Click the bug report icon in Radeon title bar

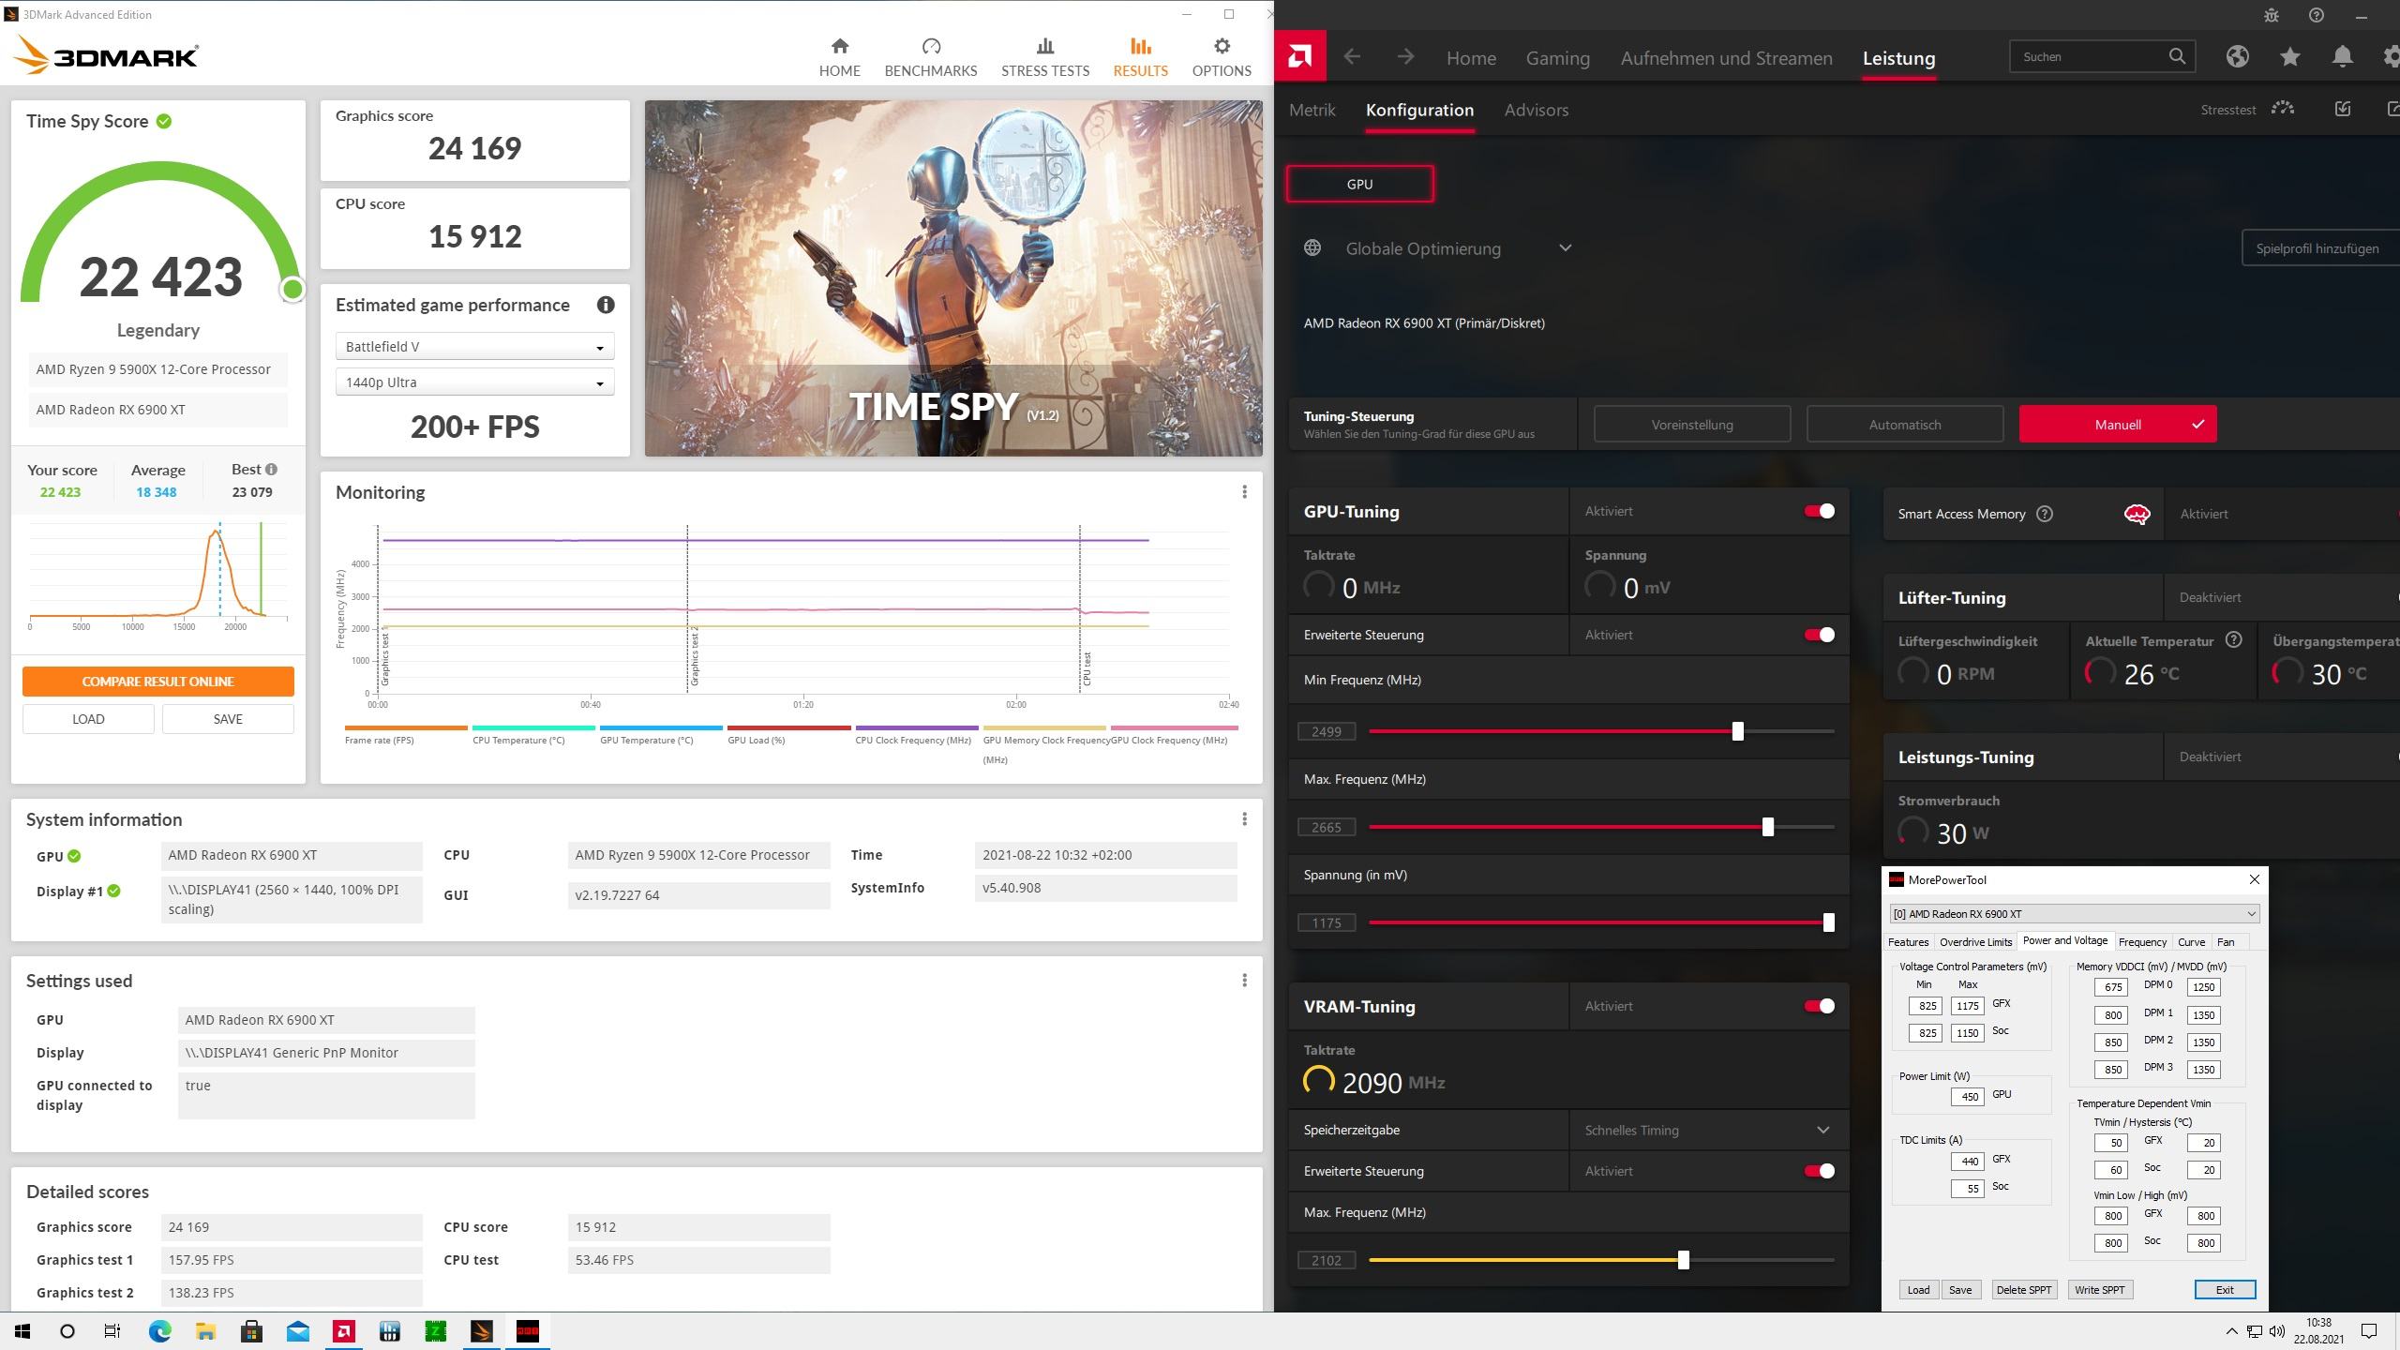coord(2271,15)
